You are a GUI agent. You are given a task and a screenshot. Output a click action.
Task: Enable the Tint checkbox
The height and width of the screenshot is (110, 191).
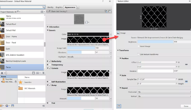[50, 103]
